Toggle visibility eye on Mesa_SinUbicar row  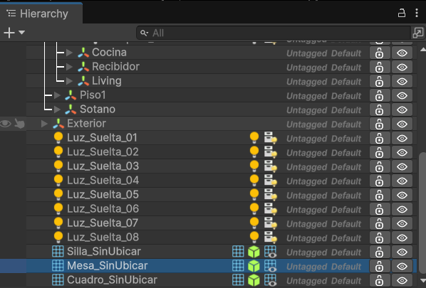tap(402, 266)
